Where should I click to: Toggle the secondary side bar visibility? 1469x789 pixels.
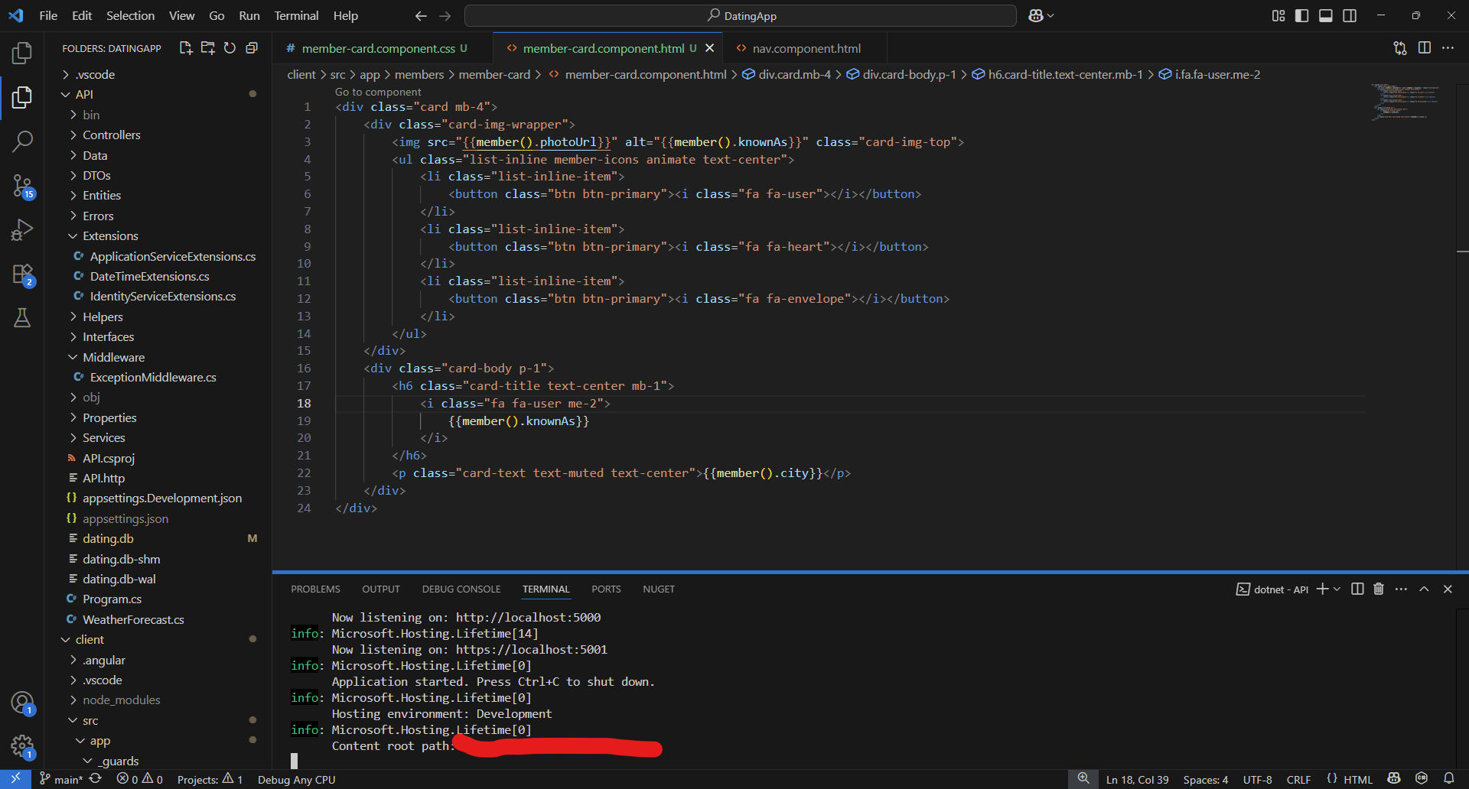[x=1350, y=16]
